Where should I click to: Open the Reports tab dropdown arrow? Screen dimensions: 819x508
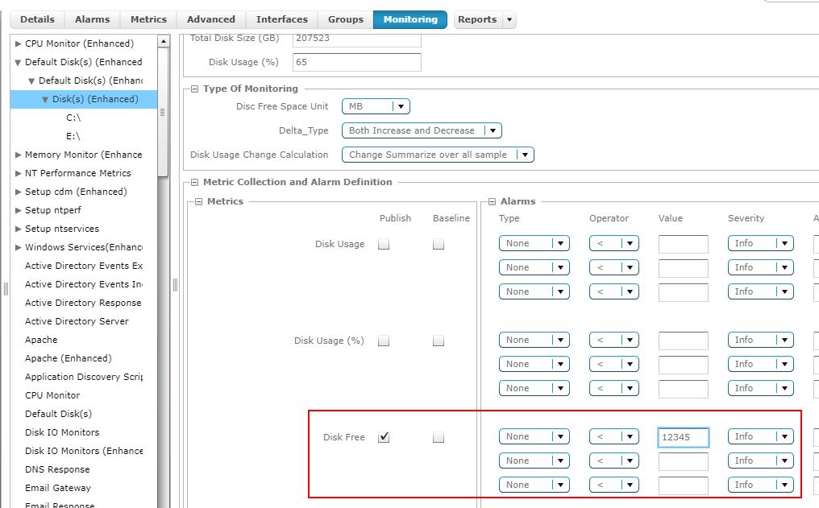tap(509, 19)
